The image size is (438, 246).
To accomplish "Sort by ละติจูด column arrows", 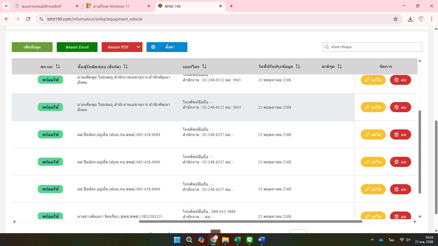I will (340, 66).
